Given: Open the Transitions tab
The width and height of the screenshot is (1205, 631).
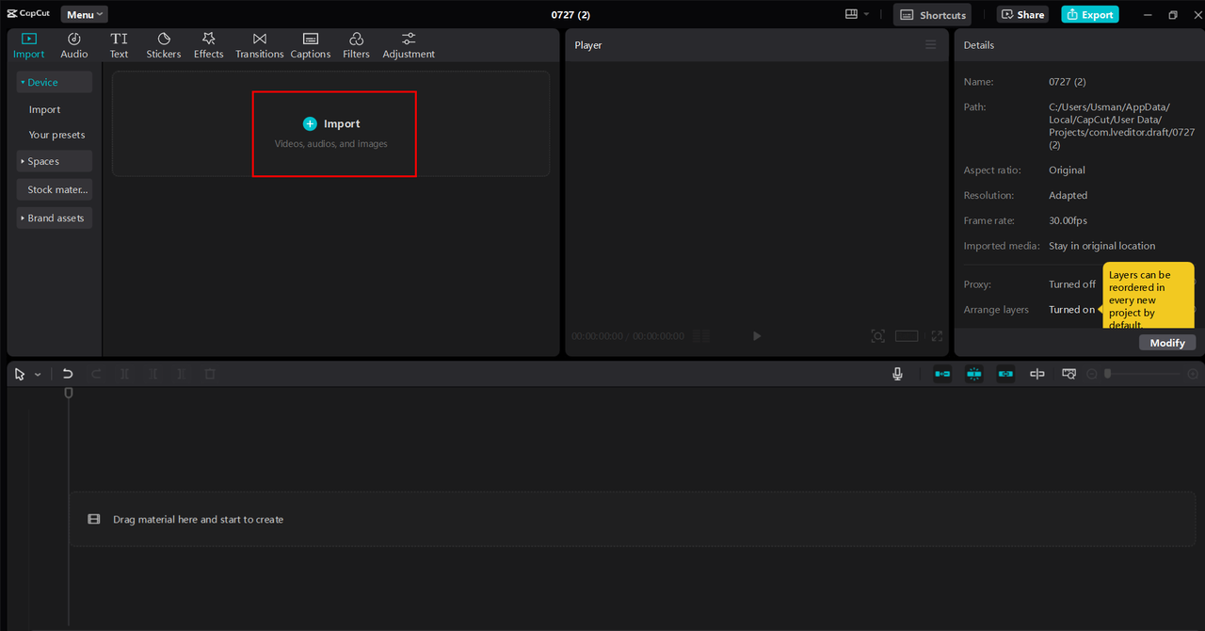Looking at the screenshot, I should (260, 45).
